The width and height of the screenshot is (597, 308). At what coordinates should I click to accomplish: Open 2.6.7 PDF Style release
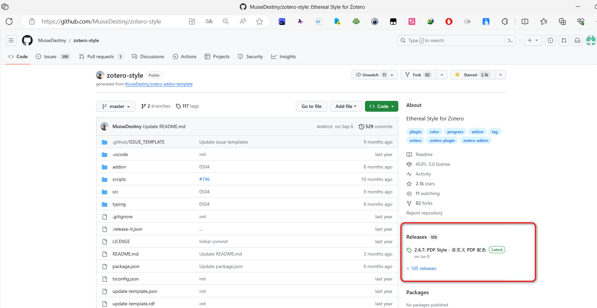450,250
